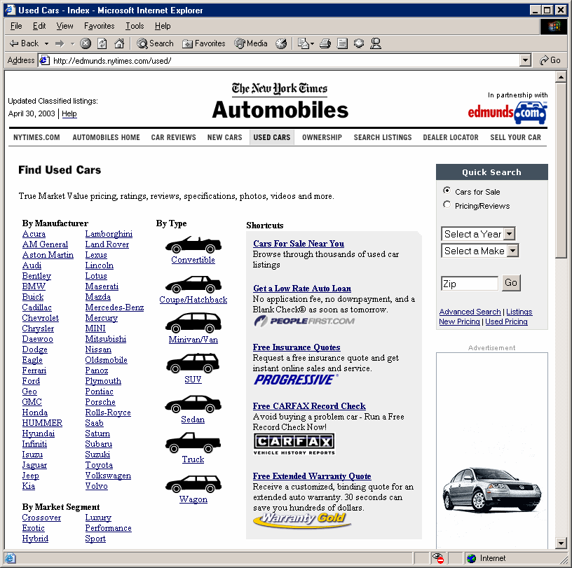Image resolution: width=572 pixels, height=568 pixels.
Task: Go to the home page via Home icon
Action: click(119, 43)
